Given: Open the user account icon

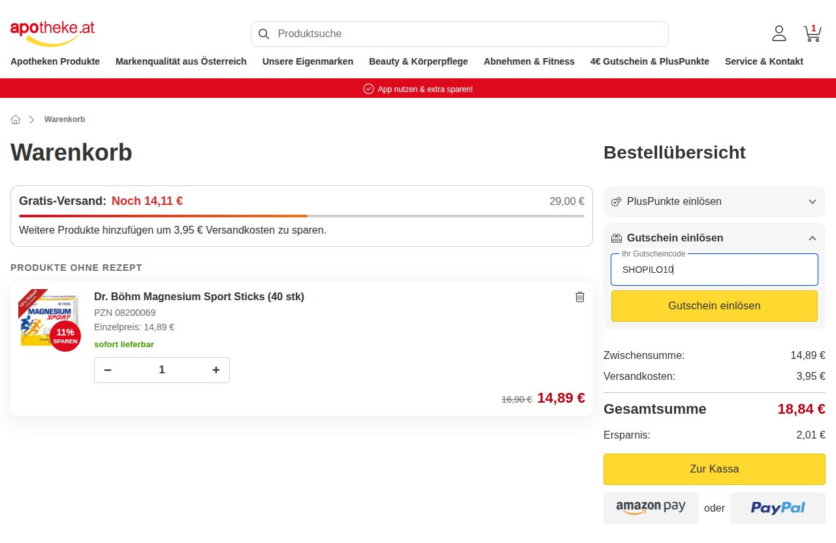Looking at the screenshot, I should [779, 33].
